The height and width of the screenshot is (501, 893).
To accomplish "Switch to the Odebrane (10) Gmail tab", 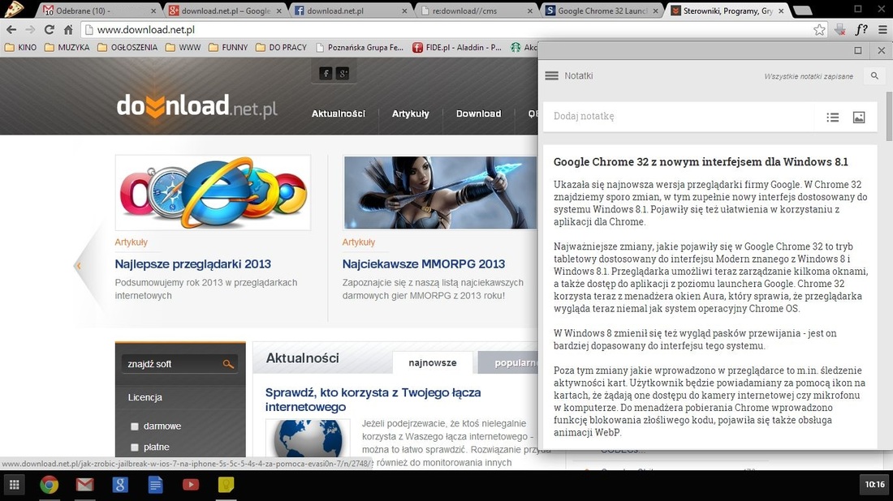I will [x=98, y=11].
